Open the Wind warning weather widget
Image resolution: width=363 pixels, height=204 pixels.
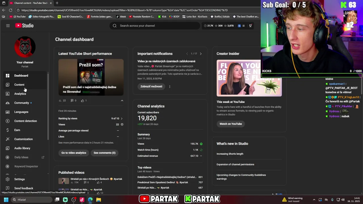tap(292, 200)
